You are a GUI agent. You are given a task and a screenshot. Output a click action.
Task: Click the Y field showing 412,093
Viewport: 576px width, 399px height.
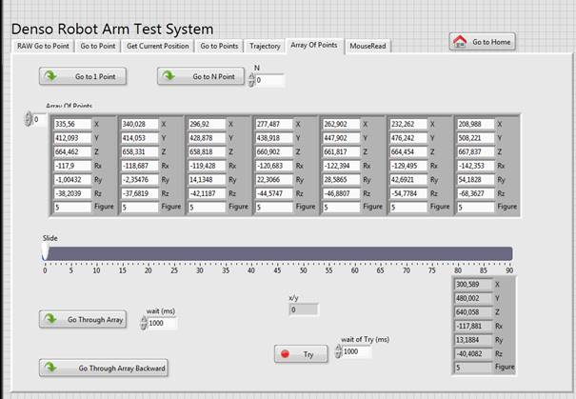72,138
